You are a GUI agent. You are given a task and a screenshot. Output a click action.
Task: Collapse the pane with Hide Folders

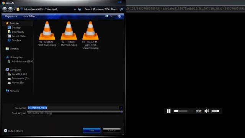point(13,131)
